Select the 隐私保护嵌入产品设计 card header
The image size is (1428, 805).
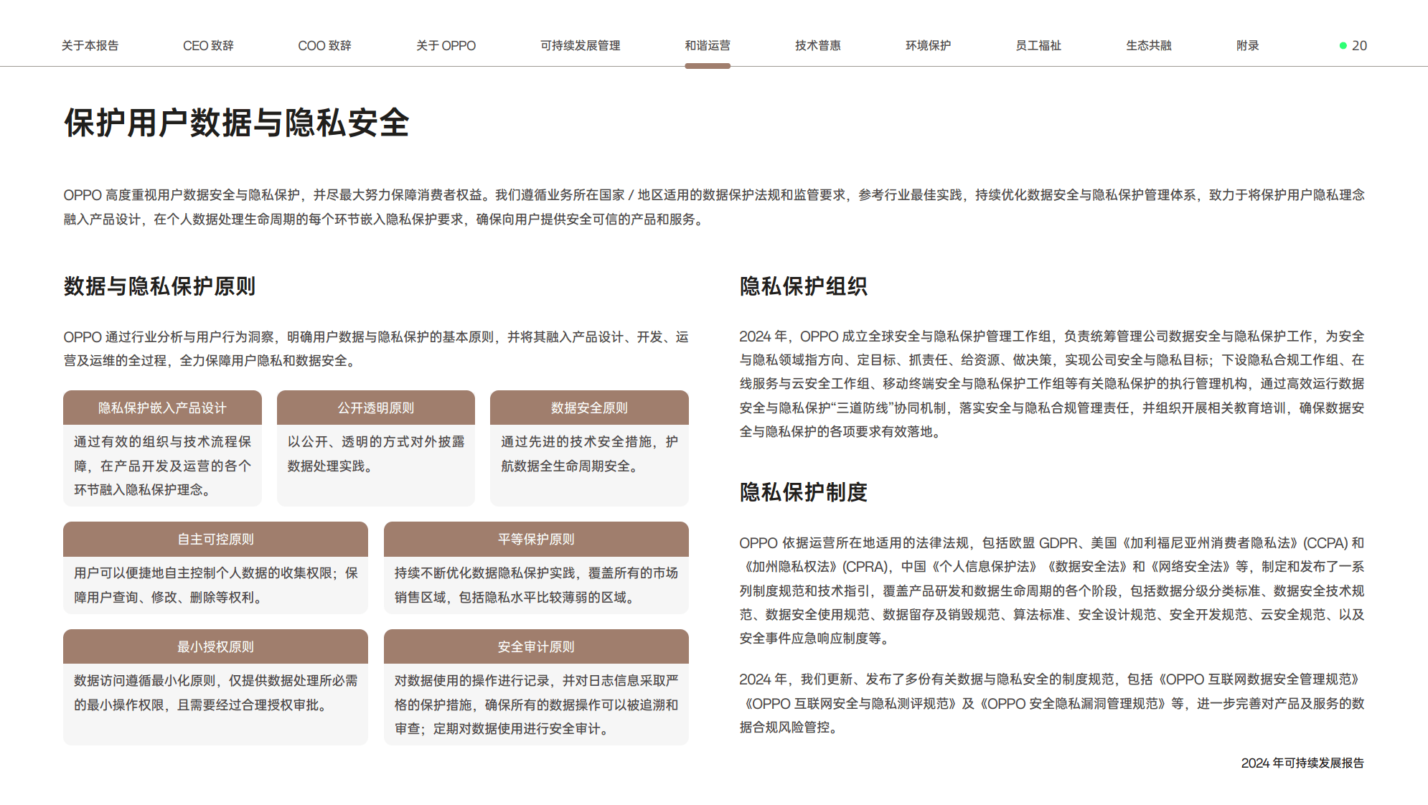[x=162, y=408]
